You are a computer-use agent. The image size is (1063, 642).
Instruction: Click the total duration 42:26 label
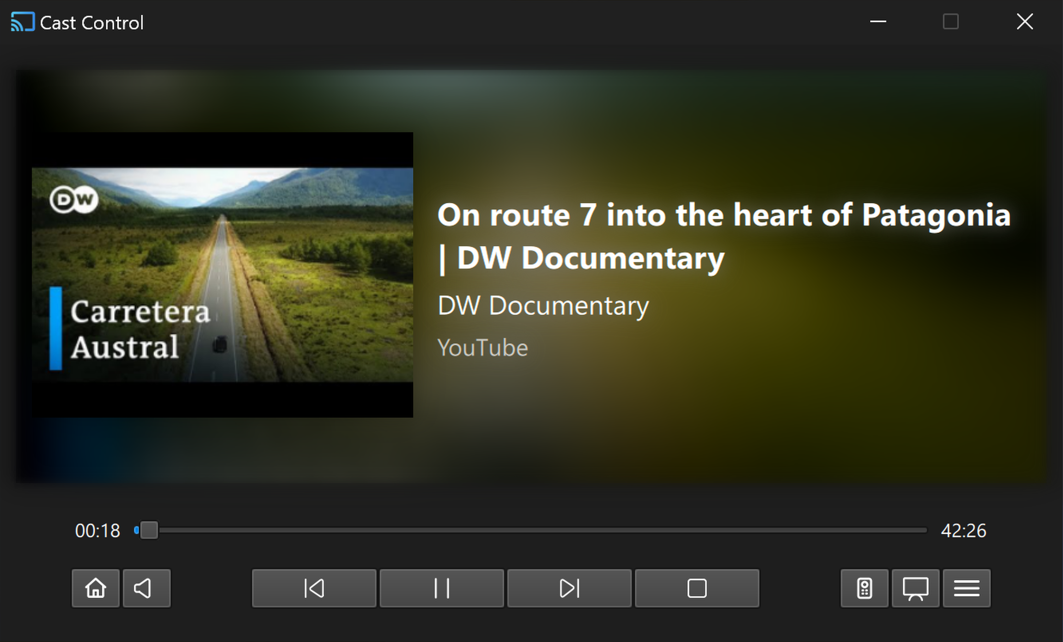[x=963, y=531]
